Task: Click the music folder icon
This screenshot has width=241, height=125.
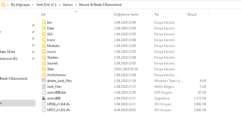Action: pyautogui.click(x=44, y=51)
